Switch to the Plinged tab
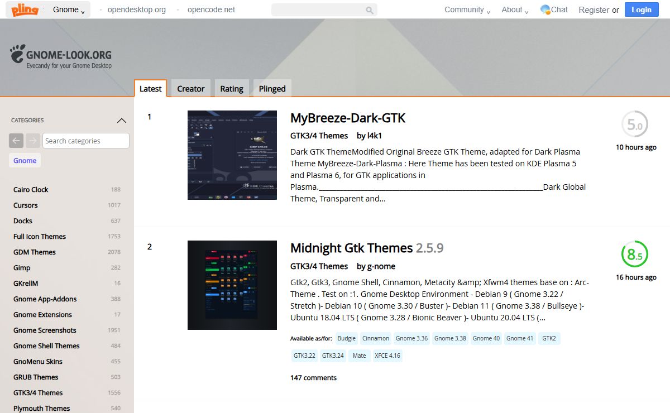The height and width of the screenshot is (413, 670). (x=272, y=89)
